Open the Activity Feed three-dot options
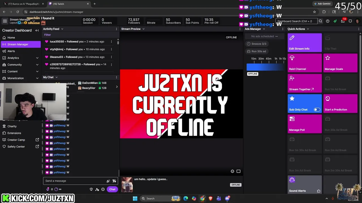Image resolution: width=362 pixels, height=203 pixels. pyautogui.click(x=116, y=29)
